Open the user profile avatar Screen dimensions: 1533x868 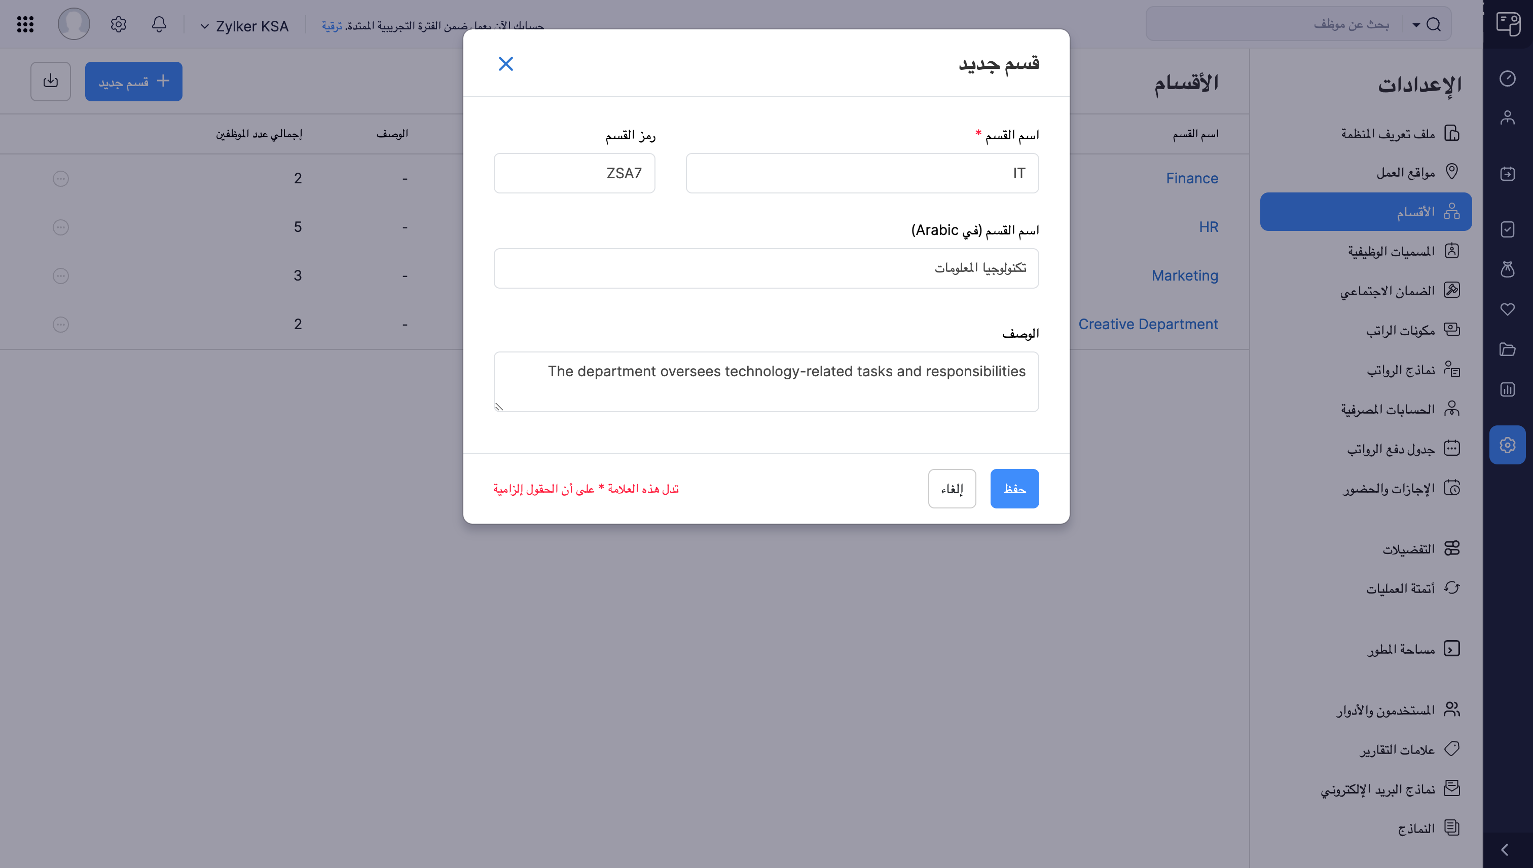pyautogui.click(x=74, y=24)
